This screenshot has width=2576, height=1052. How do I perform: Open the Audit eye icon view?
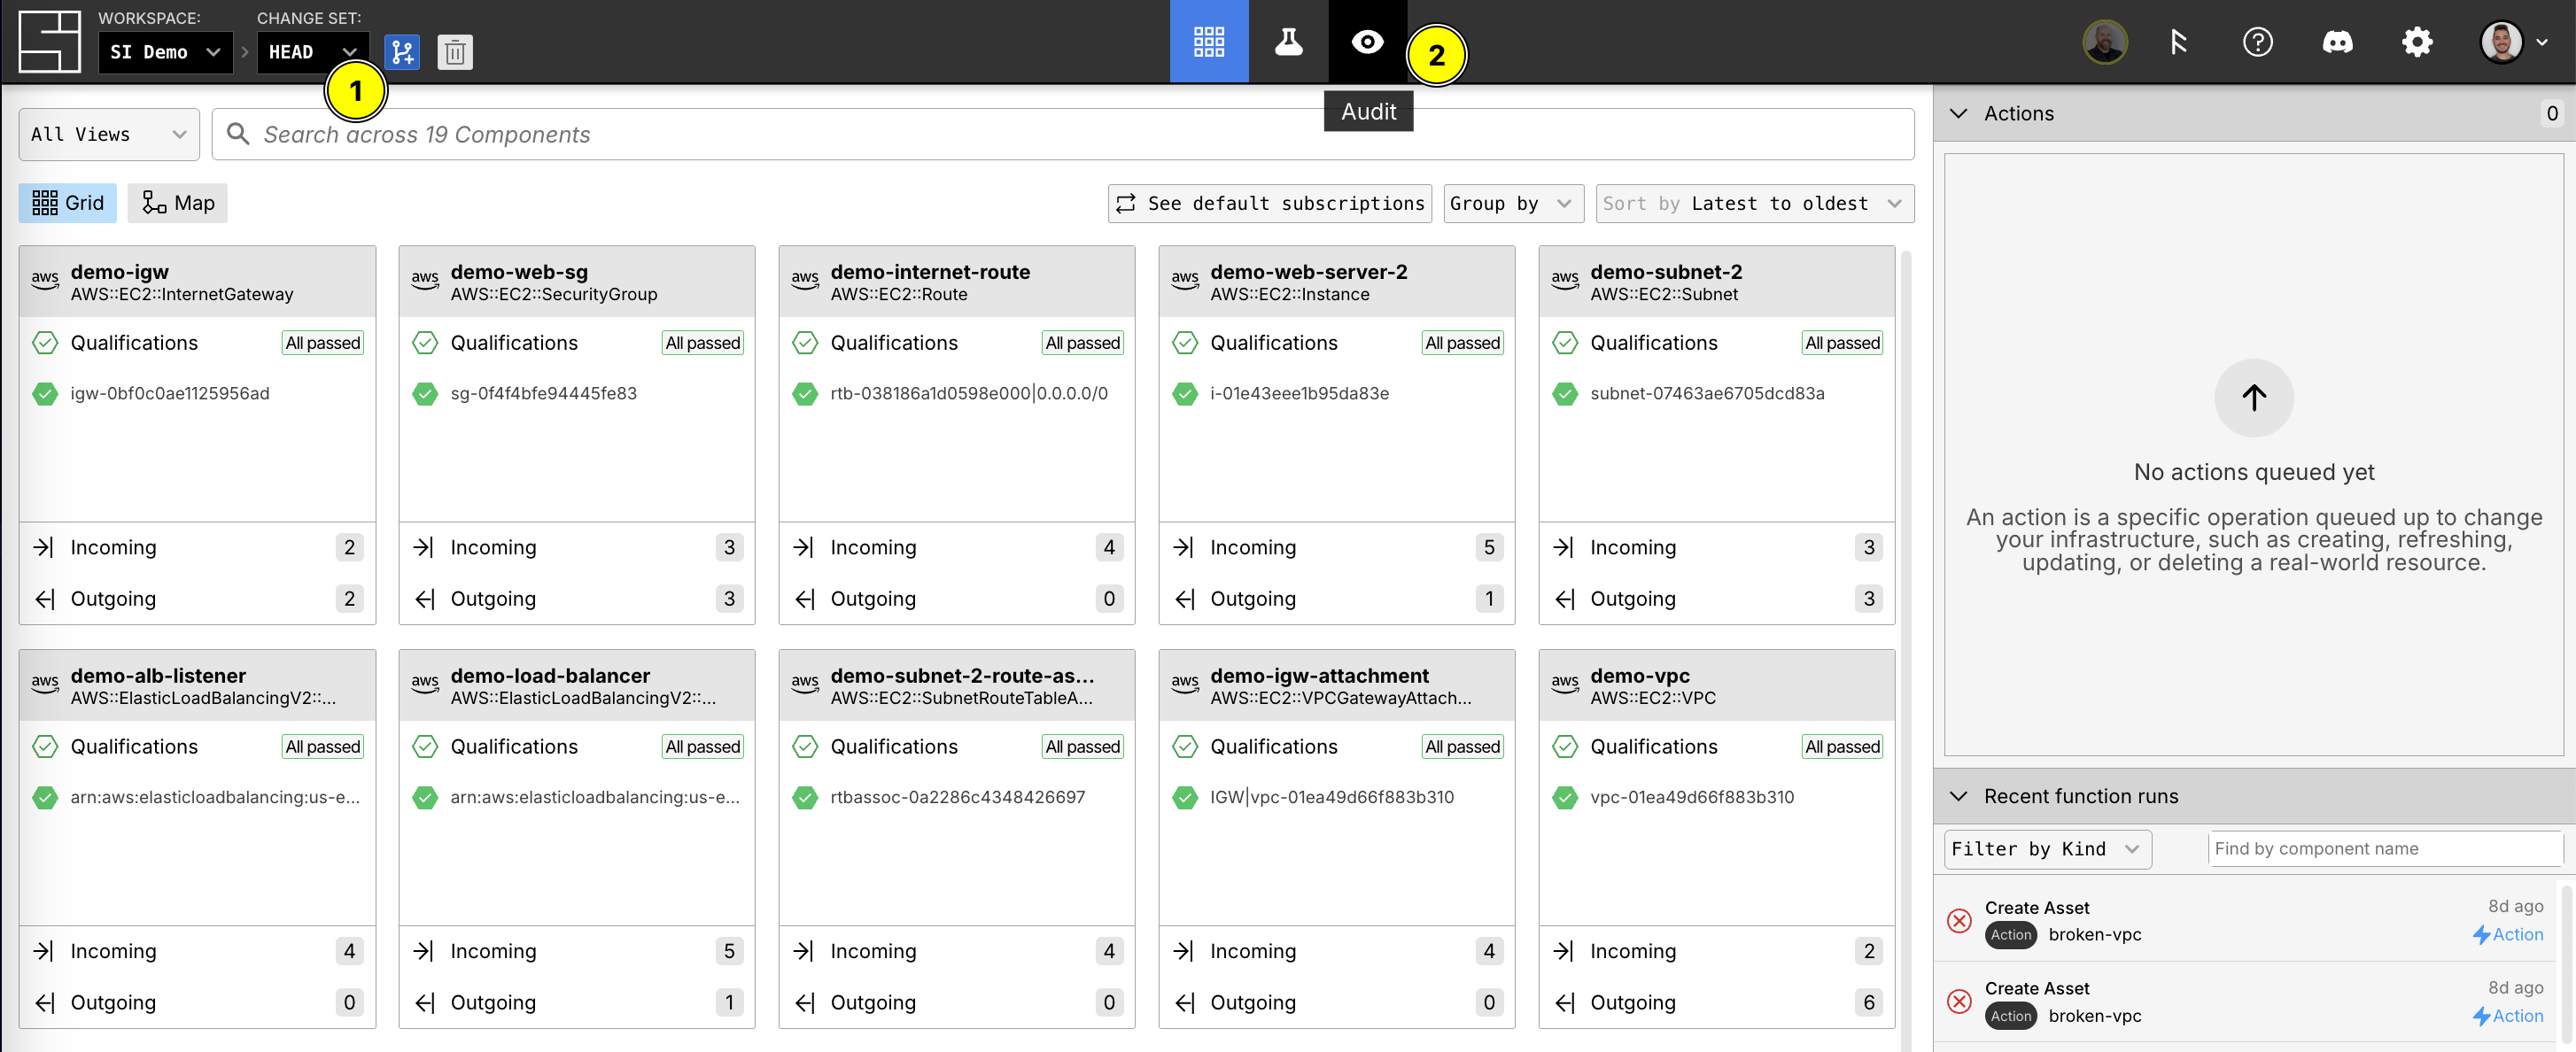tap(1367, 42)
